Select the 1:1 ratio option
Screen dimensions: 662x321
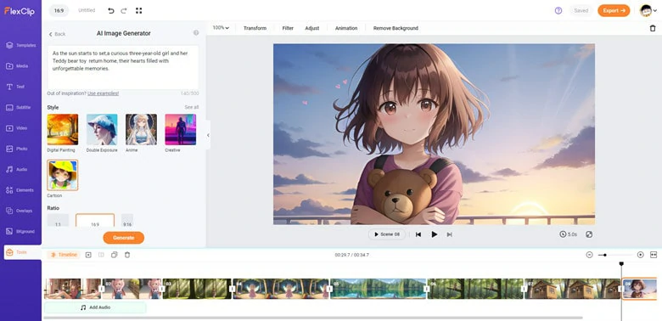(58, 221)
